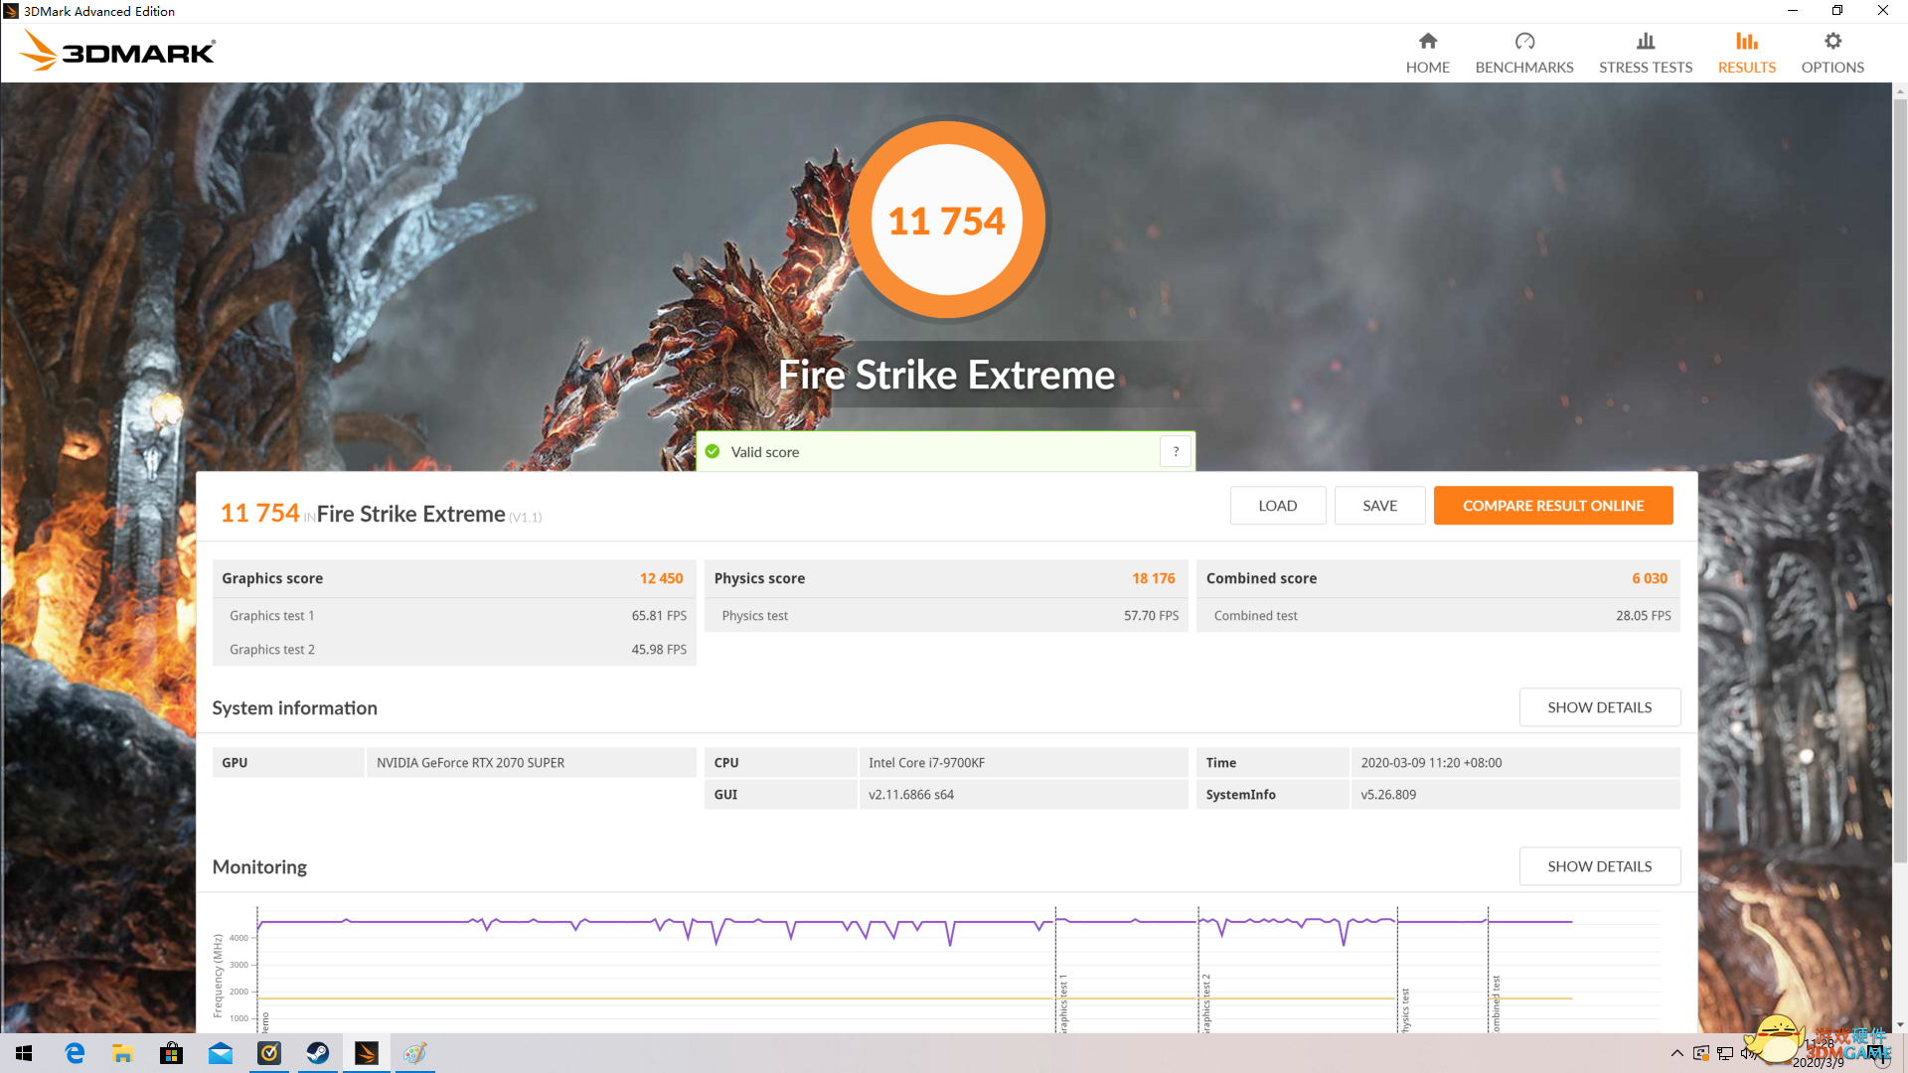Open Benchmarks gauge icon
Image resolution: width=1908 pixels, height=1073 pixels.
coord(1523,42)
